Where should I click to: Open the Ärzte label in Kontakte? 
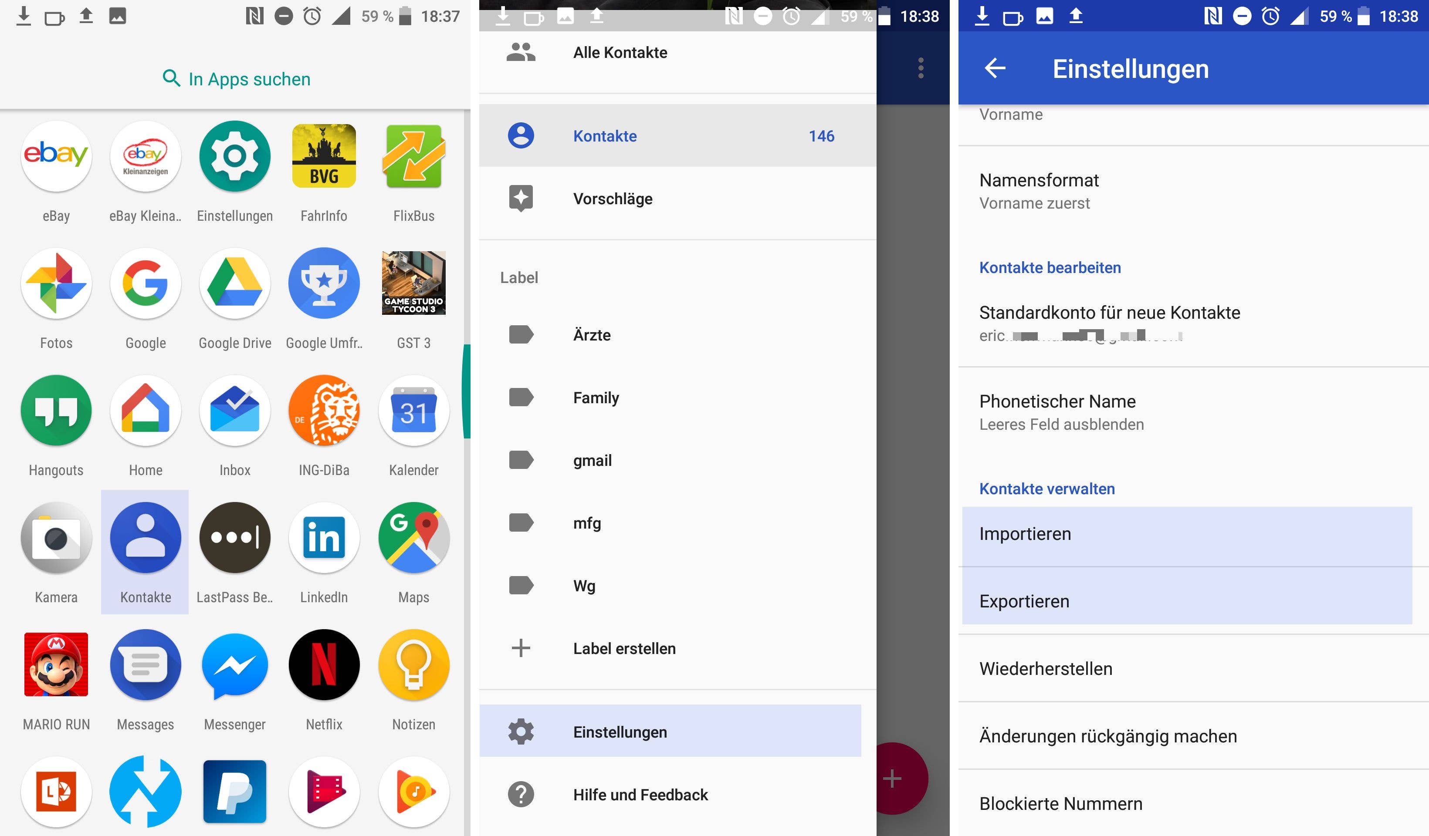click(x=592, y=334)
